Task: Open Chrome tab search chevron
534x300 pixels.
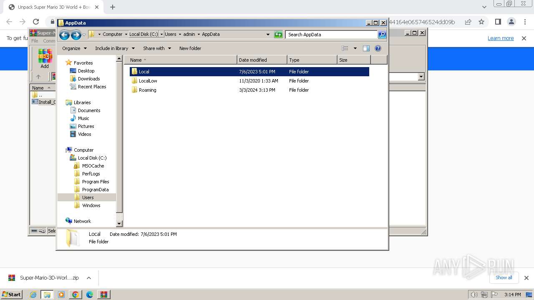Action: [484, 7]
